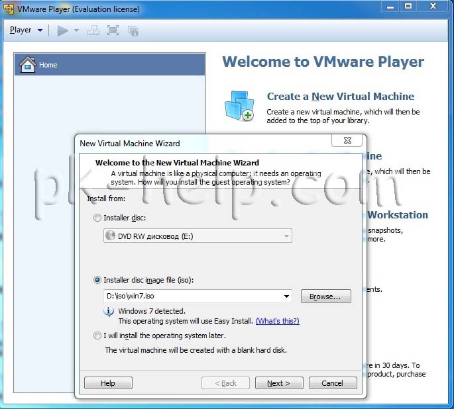The width and height of the screenshot is (454, 409).
Task: Click the house icon beside Home
Action: coord(28,64)
